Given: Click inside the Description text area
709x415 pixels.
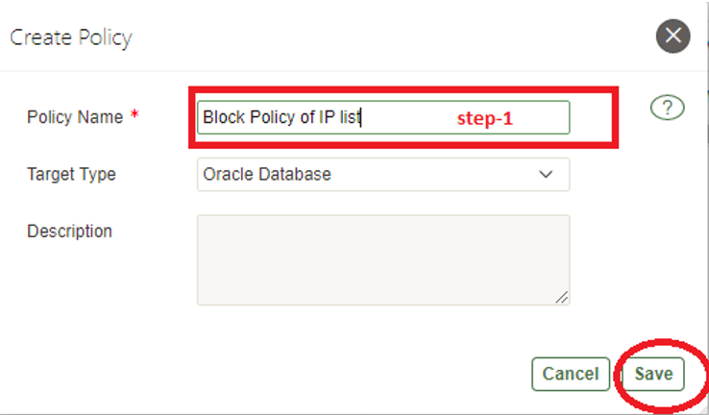Looking at the screenshot, I should 382,259.
